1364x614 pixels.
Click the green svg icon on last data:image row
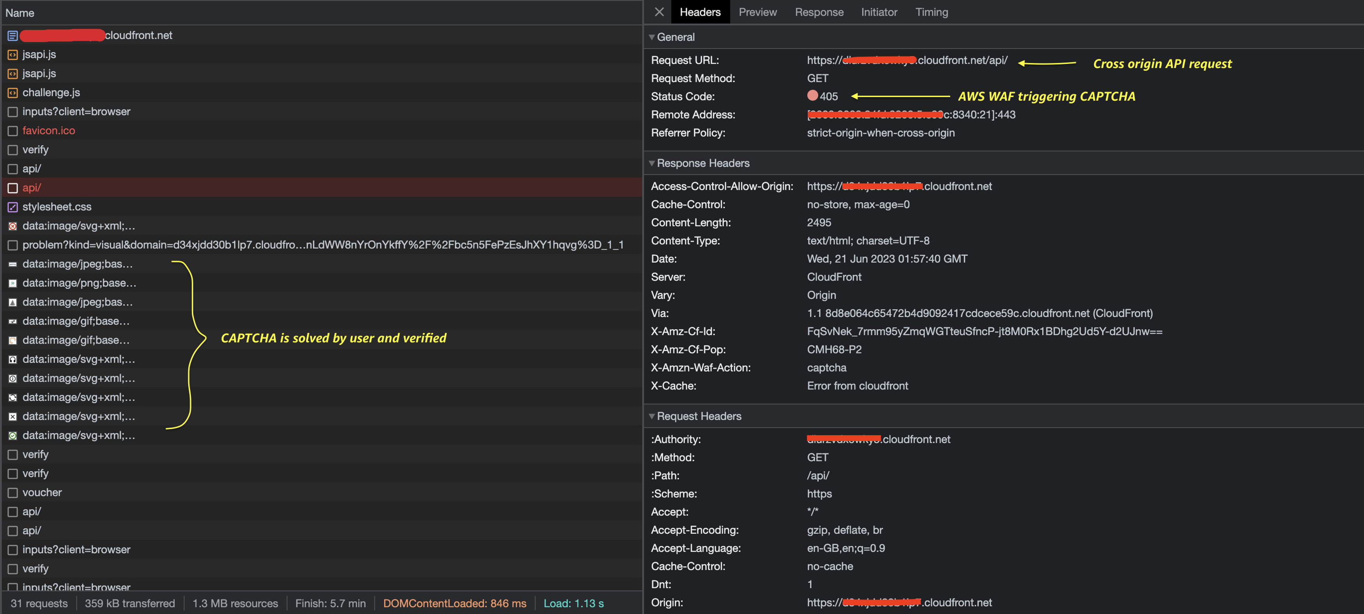pos(13,436)
